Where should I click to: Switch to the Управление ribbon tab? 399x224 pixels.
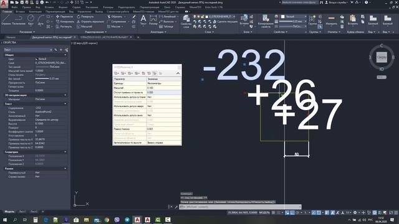[84, 12]
